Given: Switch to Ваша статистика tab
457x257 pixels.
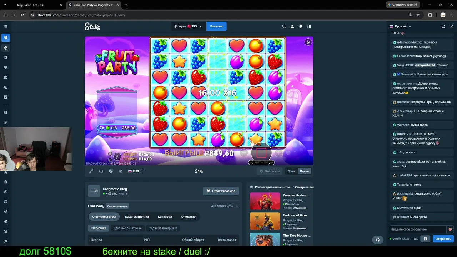Looking at the screenshot, I should click(x=137, y=217).
